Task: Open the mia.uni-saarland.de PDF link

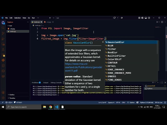Action: (83, 67)
